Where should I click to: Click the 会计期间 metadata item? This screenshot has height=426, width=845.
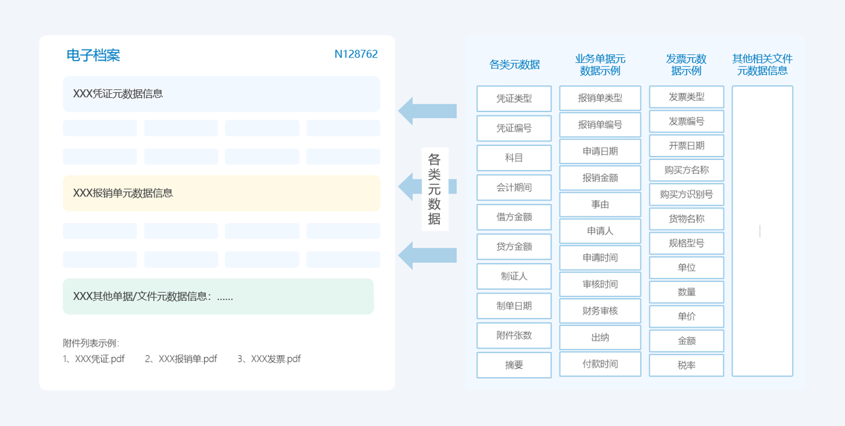[514, 187]
